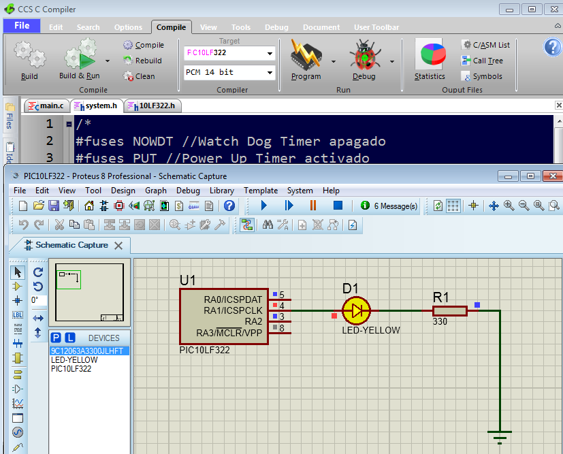Collapse the comment fold at line 1
Screen dimensions: 563x454
click(69, 124)
